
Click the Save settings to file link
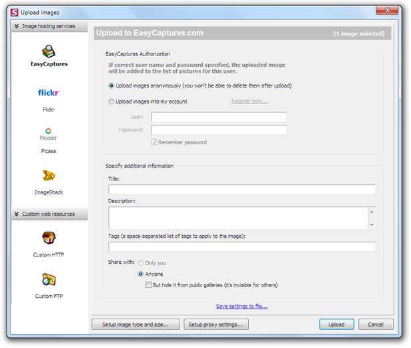[242, 307]
